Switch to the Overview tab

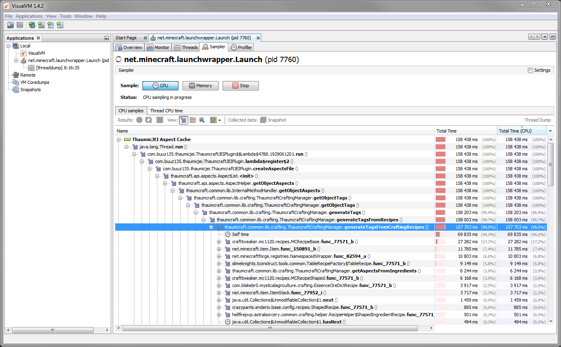click(x=129, y=47)
